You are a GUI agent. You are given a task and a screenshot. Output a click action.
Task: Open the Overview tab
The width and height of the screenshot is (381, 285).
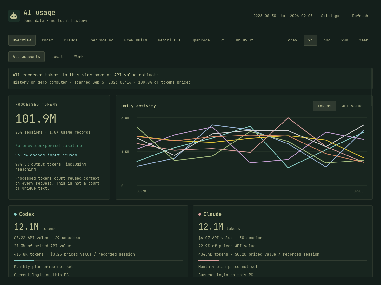coord(22,40)
